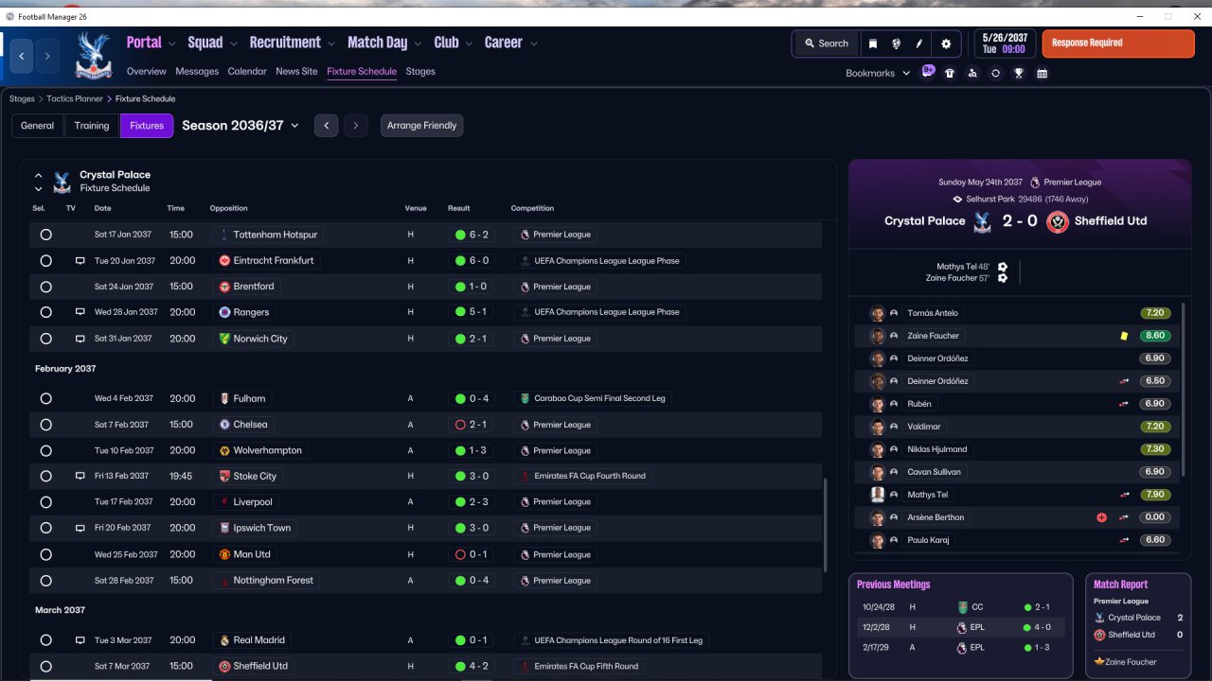
Task: Expand the Club menu dropdown arrow
Action: 469,44
